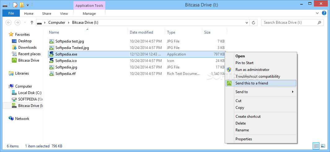Click the Computer icon in the sidebar
The width and height of the screenshot is (330, 152).
pos(11,86)
